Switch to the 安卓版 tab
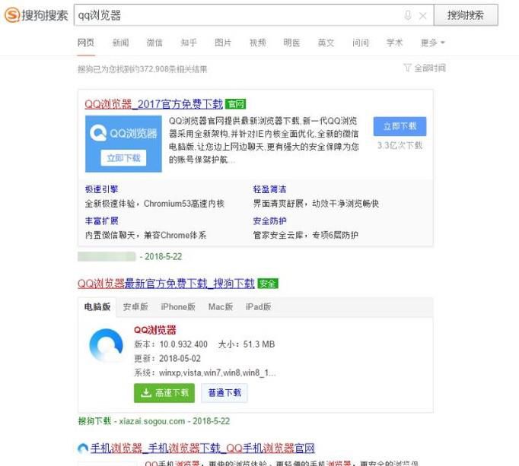Viewport: 519px width, 466px height. 135,307
